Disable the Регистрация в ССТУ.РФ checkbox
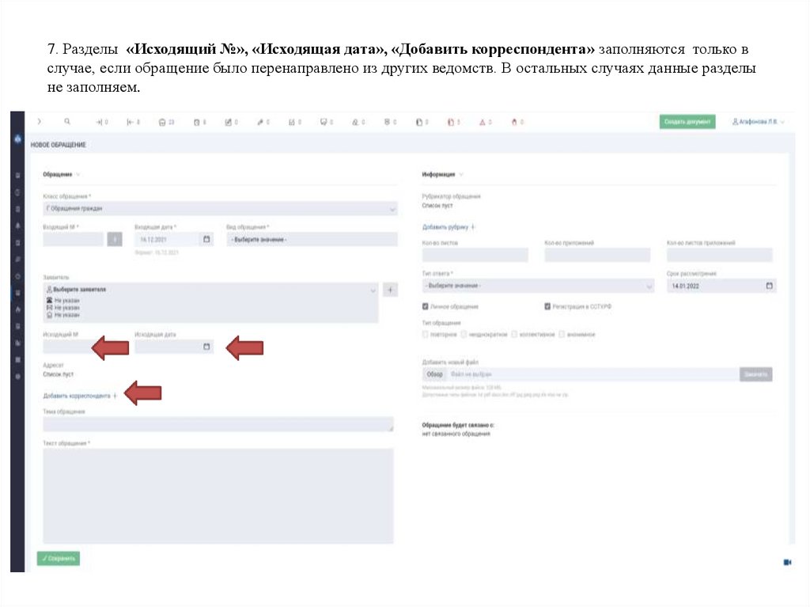This screenshot has height=607, width=810. click(547, 305)
